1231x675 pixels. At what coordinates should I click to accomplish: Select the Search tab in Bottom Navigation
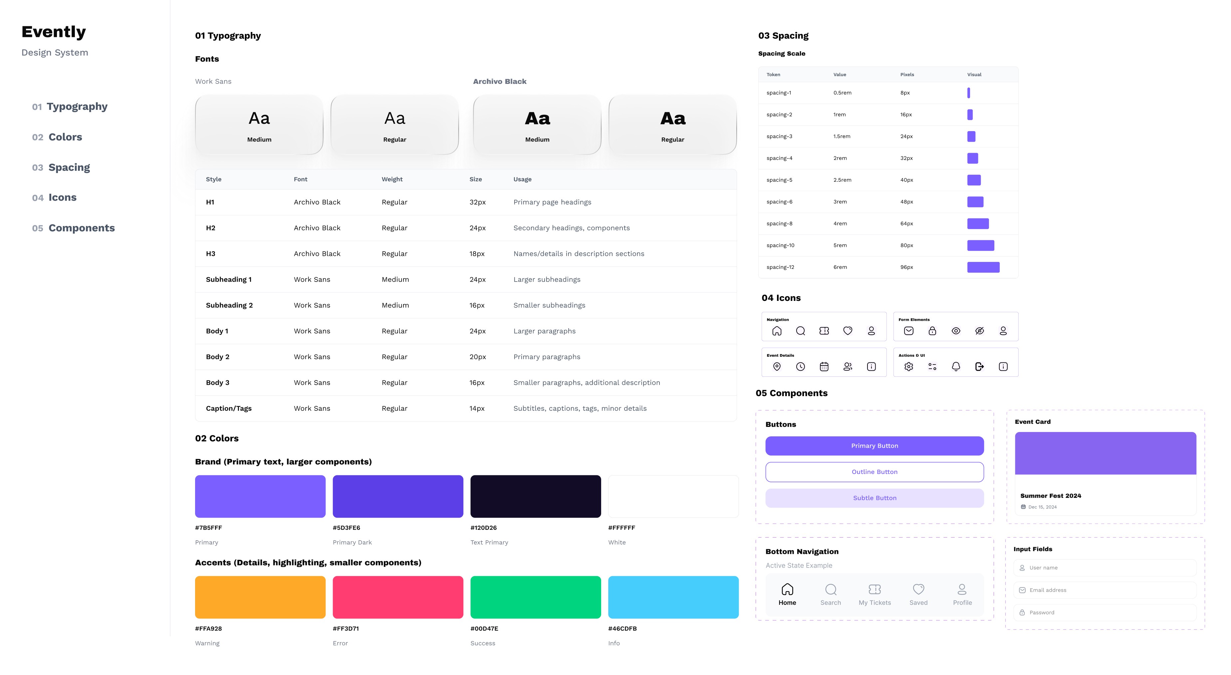pyautogui.click(x=831, y=594)
